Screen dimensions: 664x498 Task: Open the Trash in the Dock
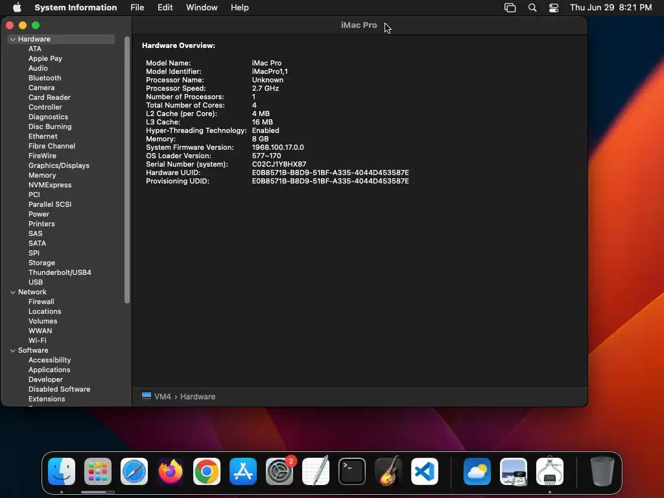(x=602, y=471)
